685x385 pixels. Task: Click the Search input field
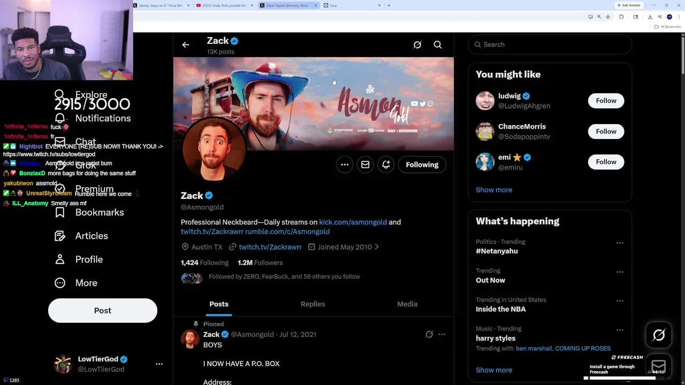(x=550, y=44)
